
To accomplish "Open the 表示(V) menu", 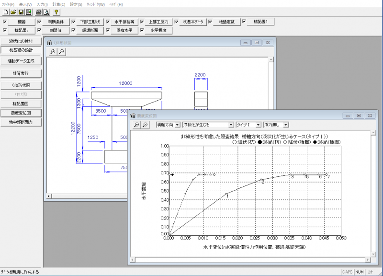I will [x=25, y=4].
